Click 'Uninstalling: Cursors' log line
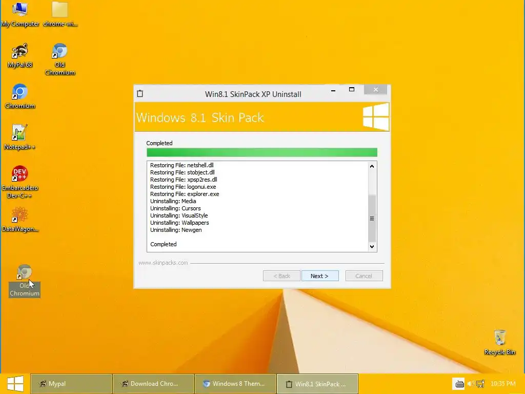Image resolution: width=525 pixels, height=394 pixels. [x=175, y=208]
